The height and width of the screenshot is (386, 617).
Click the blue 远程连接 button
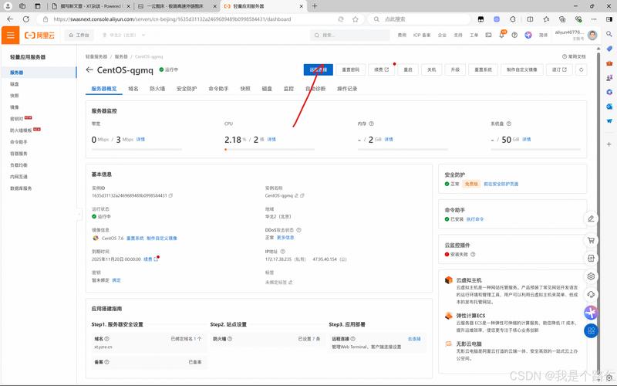tap(319, 69)
